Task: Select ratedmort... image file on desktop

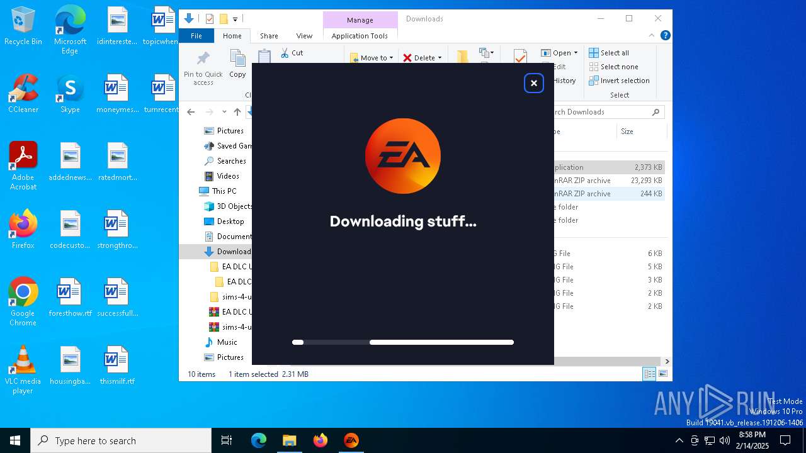Action: [x=117, y=162]
